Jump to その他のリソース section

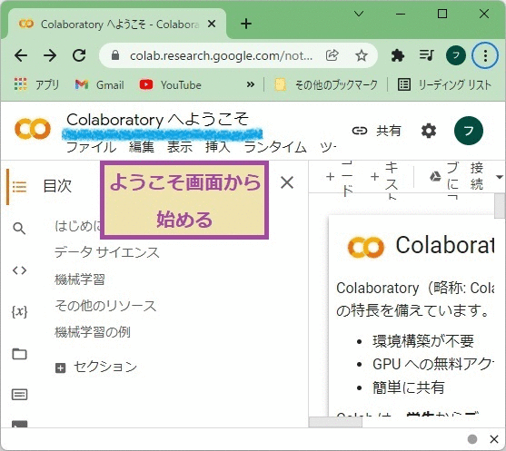coord(105,306)
